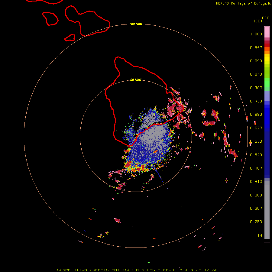Click the 0.787 scale value
This screenshot has height=272, width=272.
[x=256, y=88]
